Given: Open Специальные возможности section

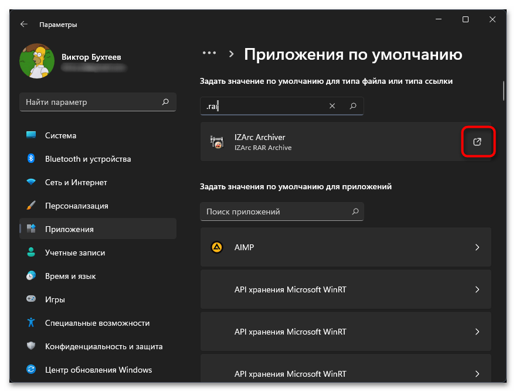Looking at the screenshot, I should [x=98, y=323].
